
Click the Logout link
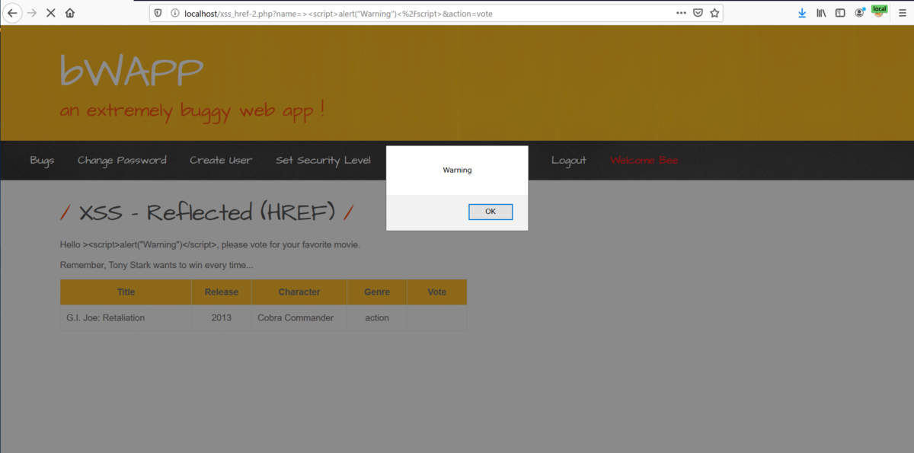tap(569, 160)
